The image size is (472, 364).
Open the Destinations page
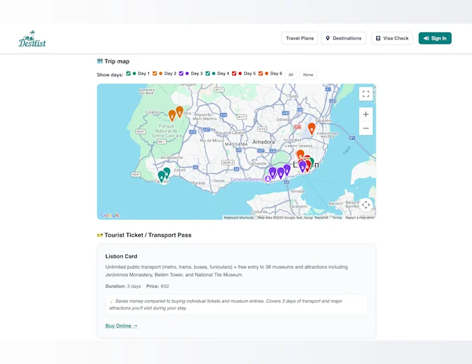pos(343,38)
